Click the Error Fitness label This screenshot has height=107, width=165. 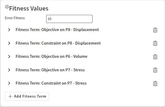[x=15, y=18]
